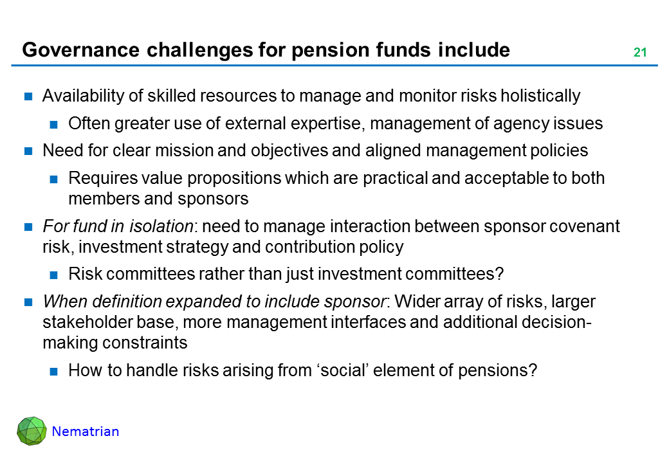The image size is (669, 463).
Task: Select the 'Availability of skilled resources' bullet text
Action: coord(311,96)
